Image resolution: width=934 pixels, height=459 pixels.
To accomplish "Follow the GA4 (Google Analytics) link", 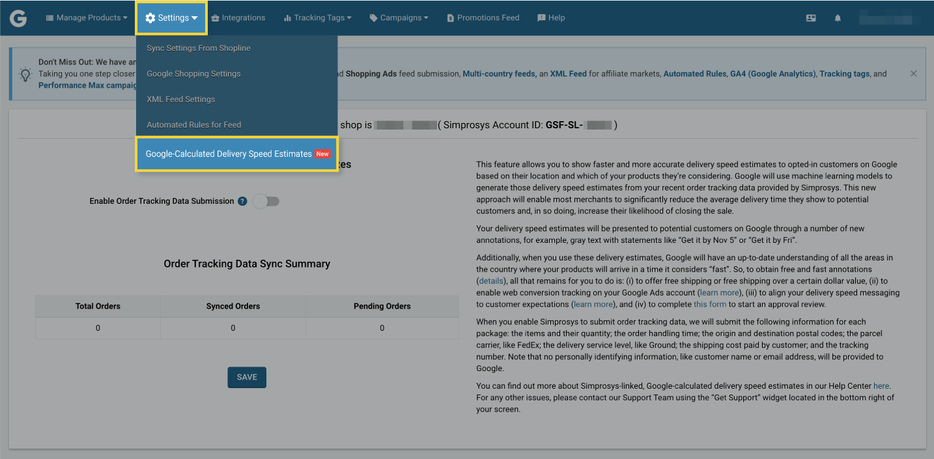I will pos(772,74).
